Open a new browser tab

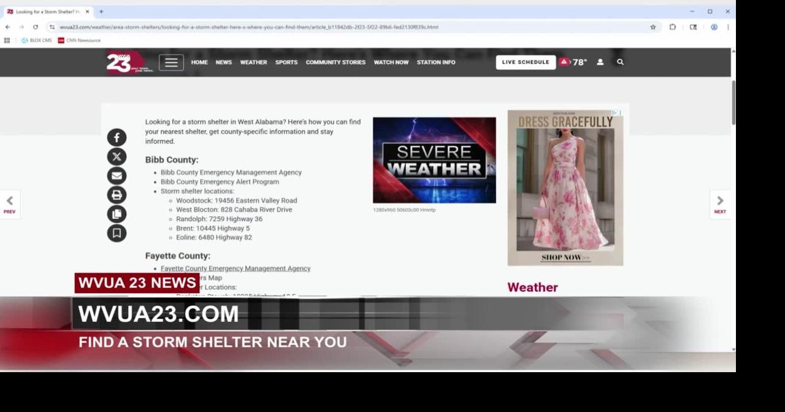point(101,12)
